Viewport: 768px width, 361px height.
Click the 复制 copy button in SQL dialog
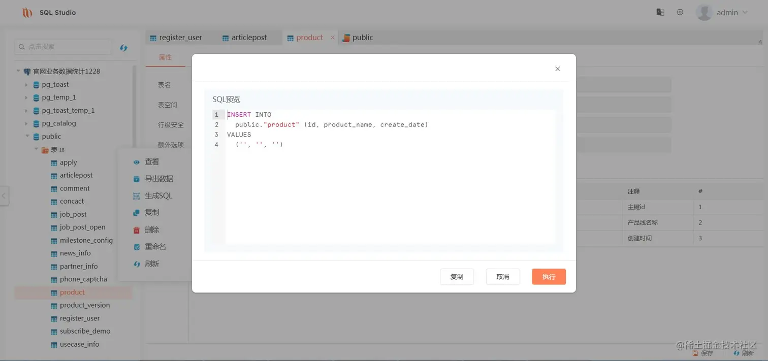(456, 276)
